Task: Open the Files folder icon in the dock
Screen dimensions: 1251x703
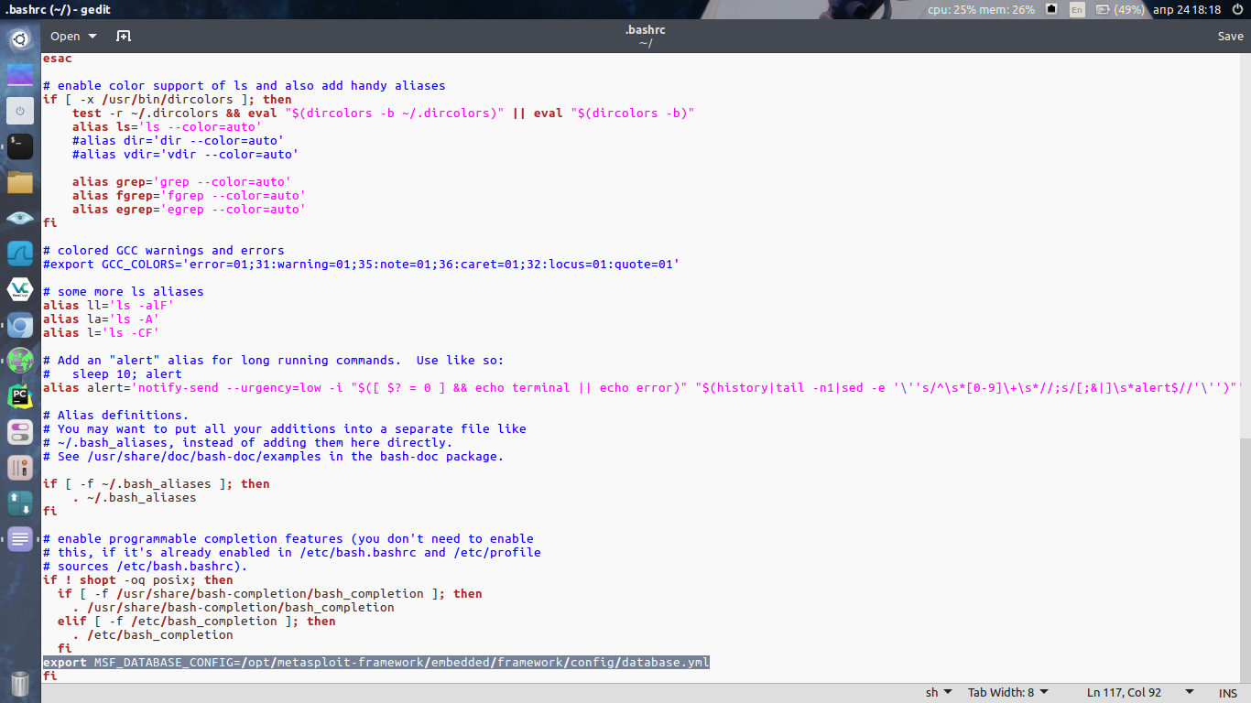Action: 20,182
